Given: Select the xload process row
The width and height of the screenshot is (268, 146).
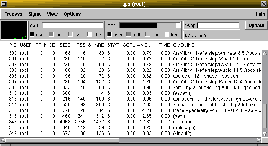Looking at the screenshot, I should [x=131, y=105].
